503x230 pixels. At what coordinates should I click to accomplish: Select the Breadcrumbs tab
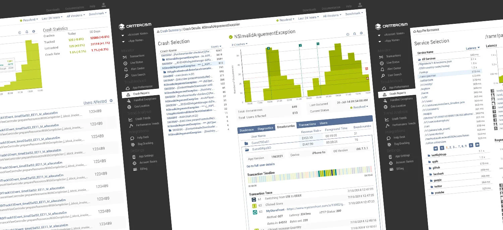coord(285,126)
